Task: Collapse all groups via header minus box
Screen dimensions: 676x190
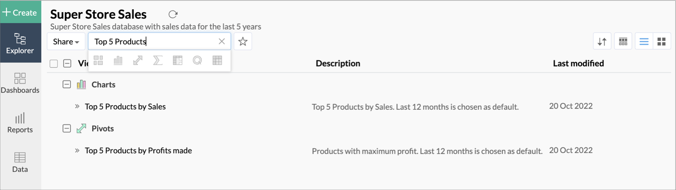Action: tap(67, 64)
